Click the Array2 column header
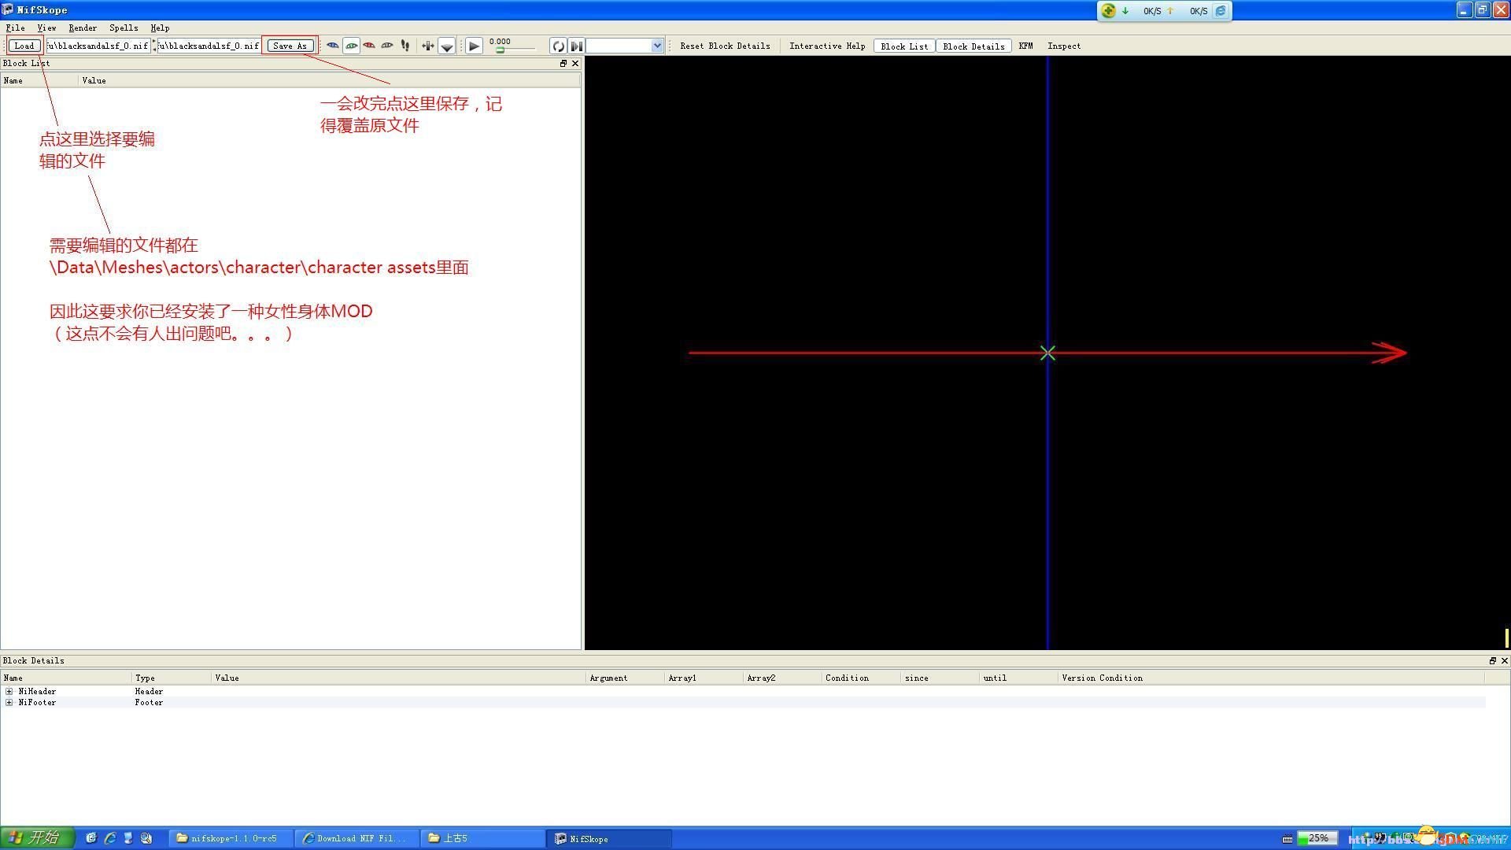This screenshot has height=850, width=1511. tap(783, 678)
